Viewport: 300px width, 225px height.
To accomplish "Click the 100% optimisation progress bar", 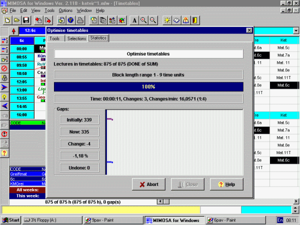I will click(x=148, y=86).
